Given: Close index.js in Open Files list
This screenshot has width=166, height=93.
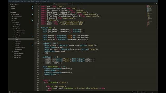Looking at the screenshot, I should pos(10,9).
